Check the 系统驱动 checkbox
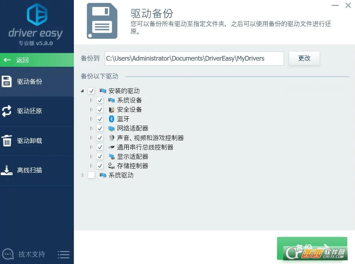The image size is (355, 264). point(91,175)
